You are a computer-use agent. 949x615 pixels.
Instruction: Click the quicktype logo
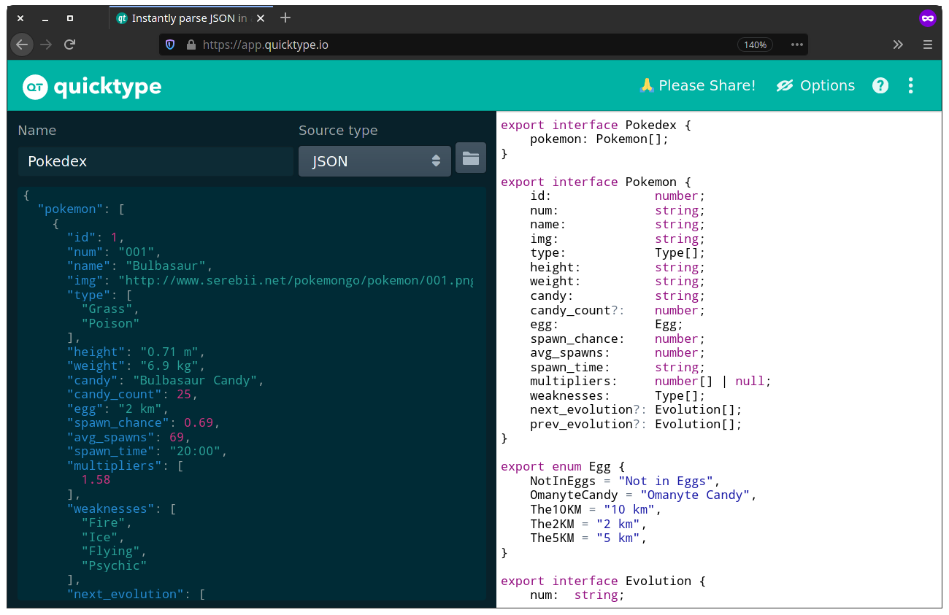pos(92,87)
